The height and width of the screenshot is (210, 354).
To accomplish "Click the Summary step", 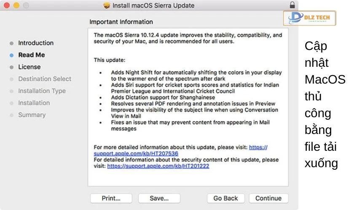I will (32, 115).
